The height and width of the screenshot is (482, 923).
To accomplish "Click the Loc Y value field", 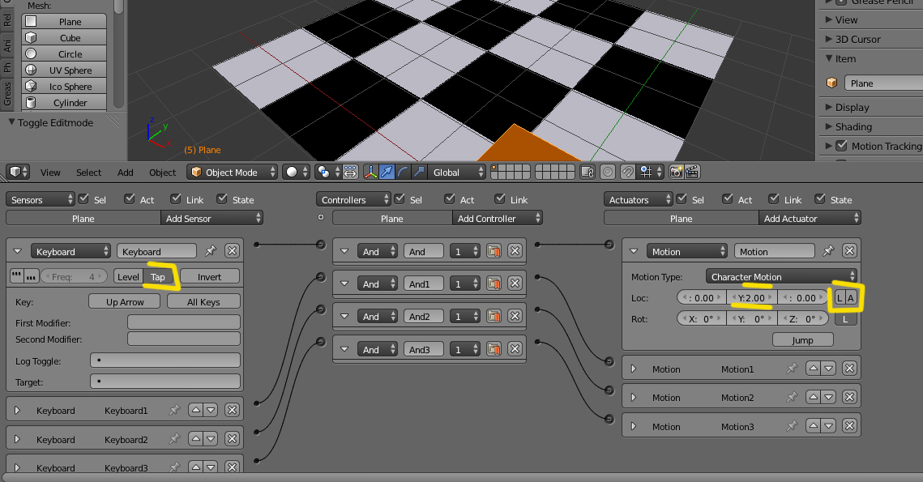I will click(751, 297).
